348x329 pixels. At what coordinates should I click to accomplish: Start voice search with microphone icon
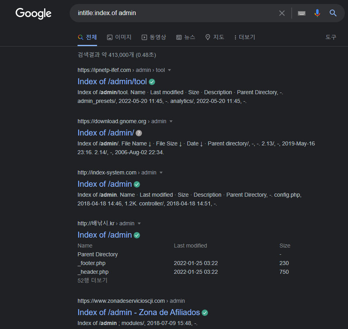point(317,13)
